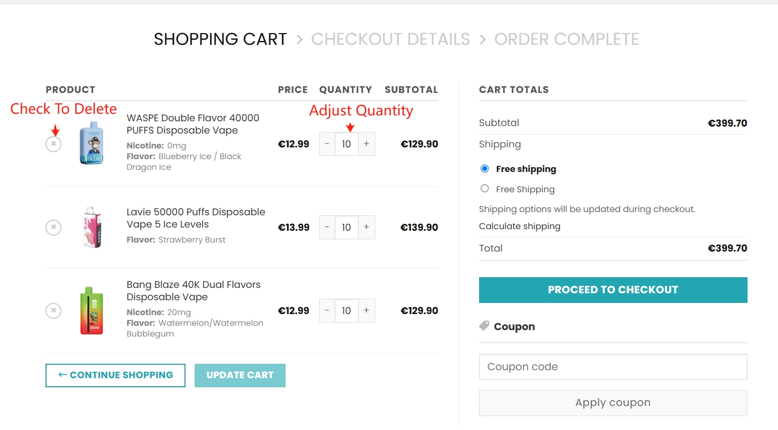The width and height of the screenshot is (778, 430).
Task: Click the Coupon code input field
Action: pyautogui.click(x=613, y=367)
